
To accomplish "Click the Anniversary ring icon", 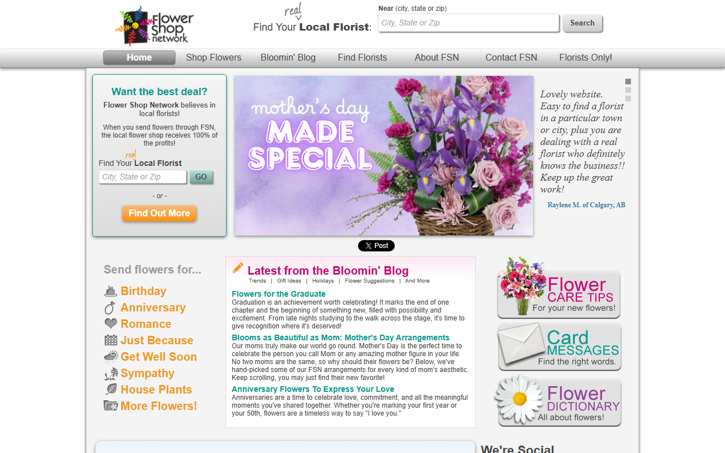I will tap(110, 308).
